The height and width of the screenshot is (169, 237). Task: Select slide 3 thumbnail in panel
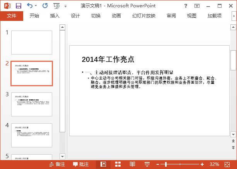point(32,104)
